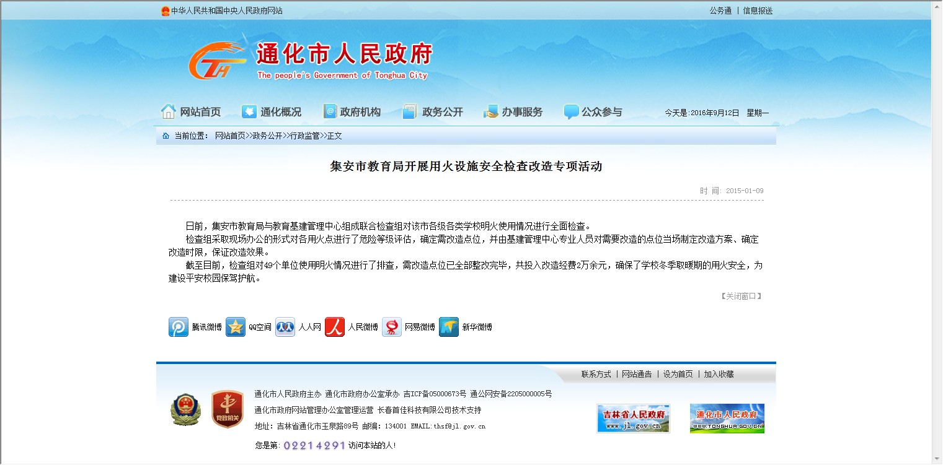Image resolution: width=943 pixels, height=465 pixels.
Task: Click the Tencent Weibo (腾讯微博) share icon
Action: 179,327
